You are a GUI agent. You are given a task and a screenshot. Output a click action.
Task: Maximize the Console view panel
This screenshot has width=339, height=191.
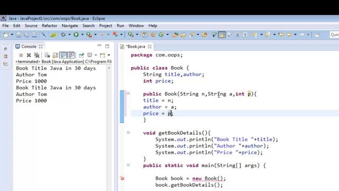click(x=107, y=46)
